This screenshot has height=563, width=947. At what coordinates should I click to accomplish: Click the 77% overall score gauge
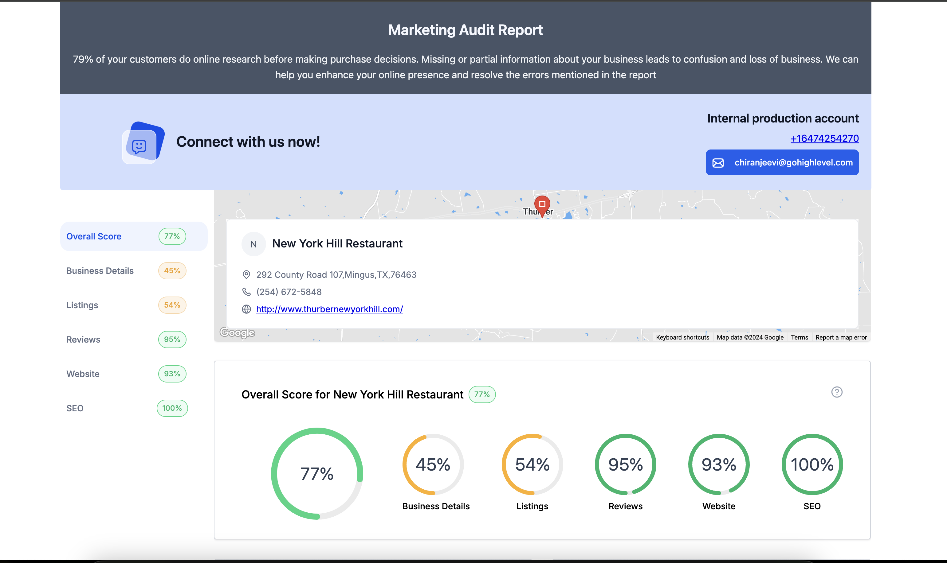[x=317, y=473]
